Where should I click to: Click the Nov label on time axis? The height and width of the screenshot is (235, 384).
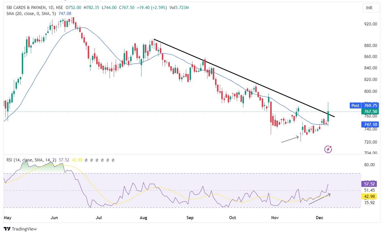pyautogui.click(x=275, y=218)
